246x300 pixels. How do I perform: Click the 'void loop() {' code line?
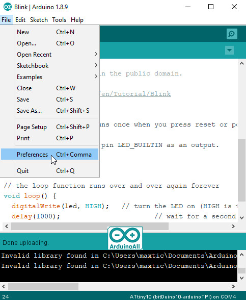tap(30, 196)
